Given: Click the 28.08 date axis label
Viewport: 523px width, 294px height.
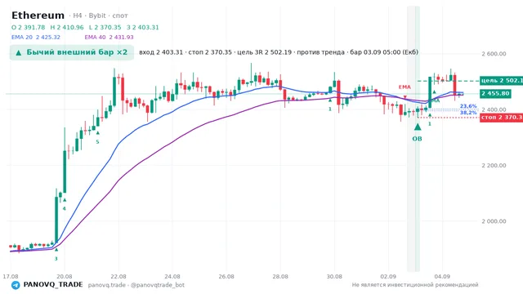Looking at the screenshot, I should pos(280,277).
